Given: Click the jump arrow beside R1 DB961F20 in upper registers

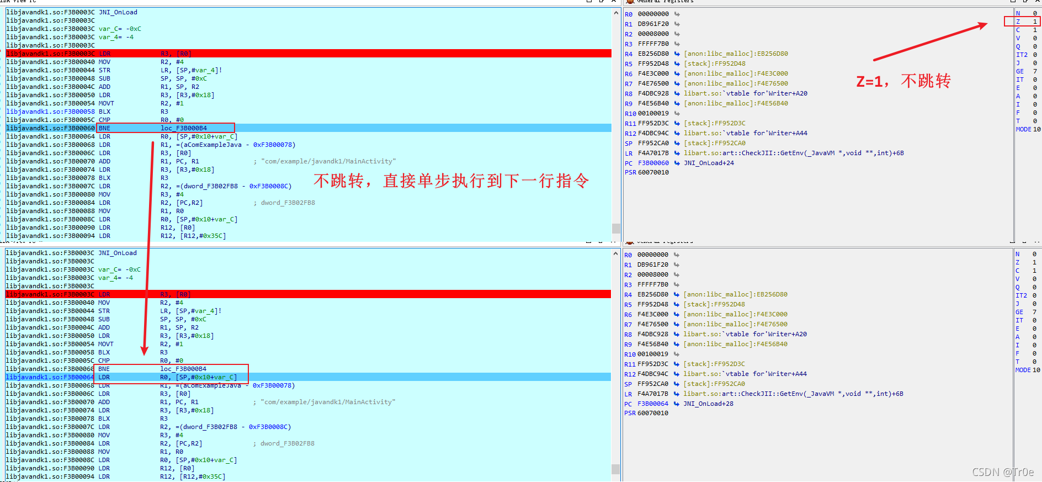Looking at the screenshot, I should pyautogui.click(x=677, y=24).
